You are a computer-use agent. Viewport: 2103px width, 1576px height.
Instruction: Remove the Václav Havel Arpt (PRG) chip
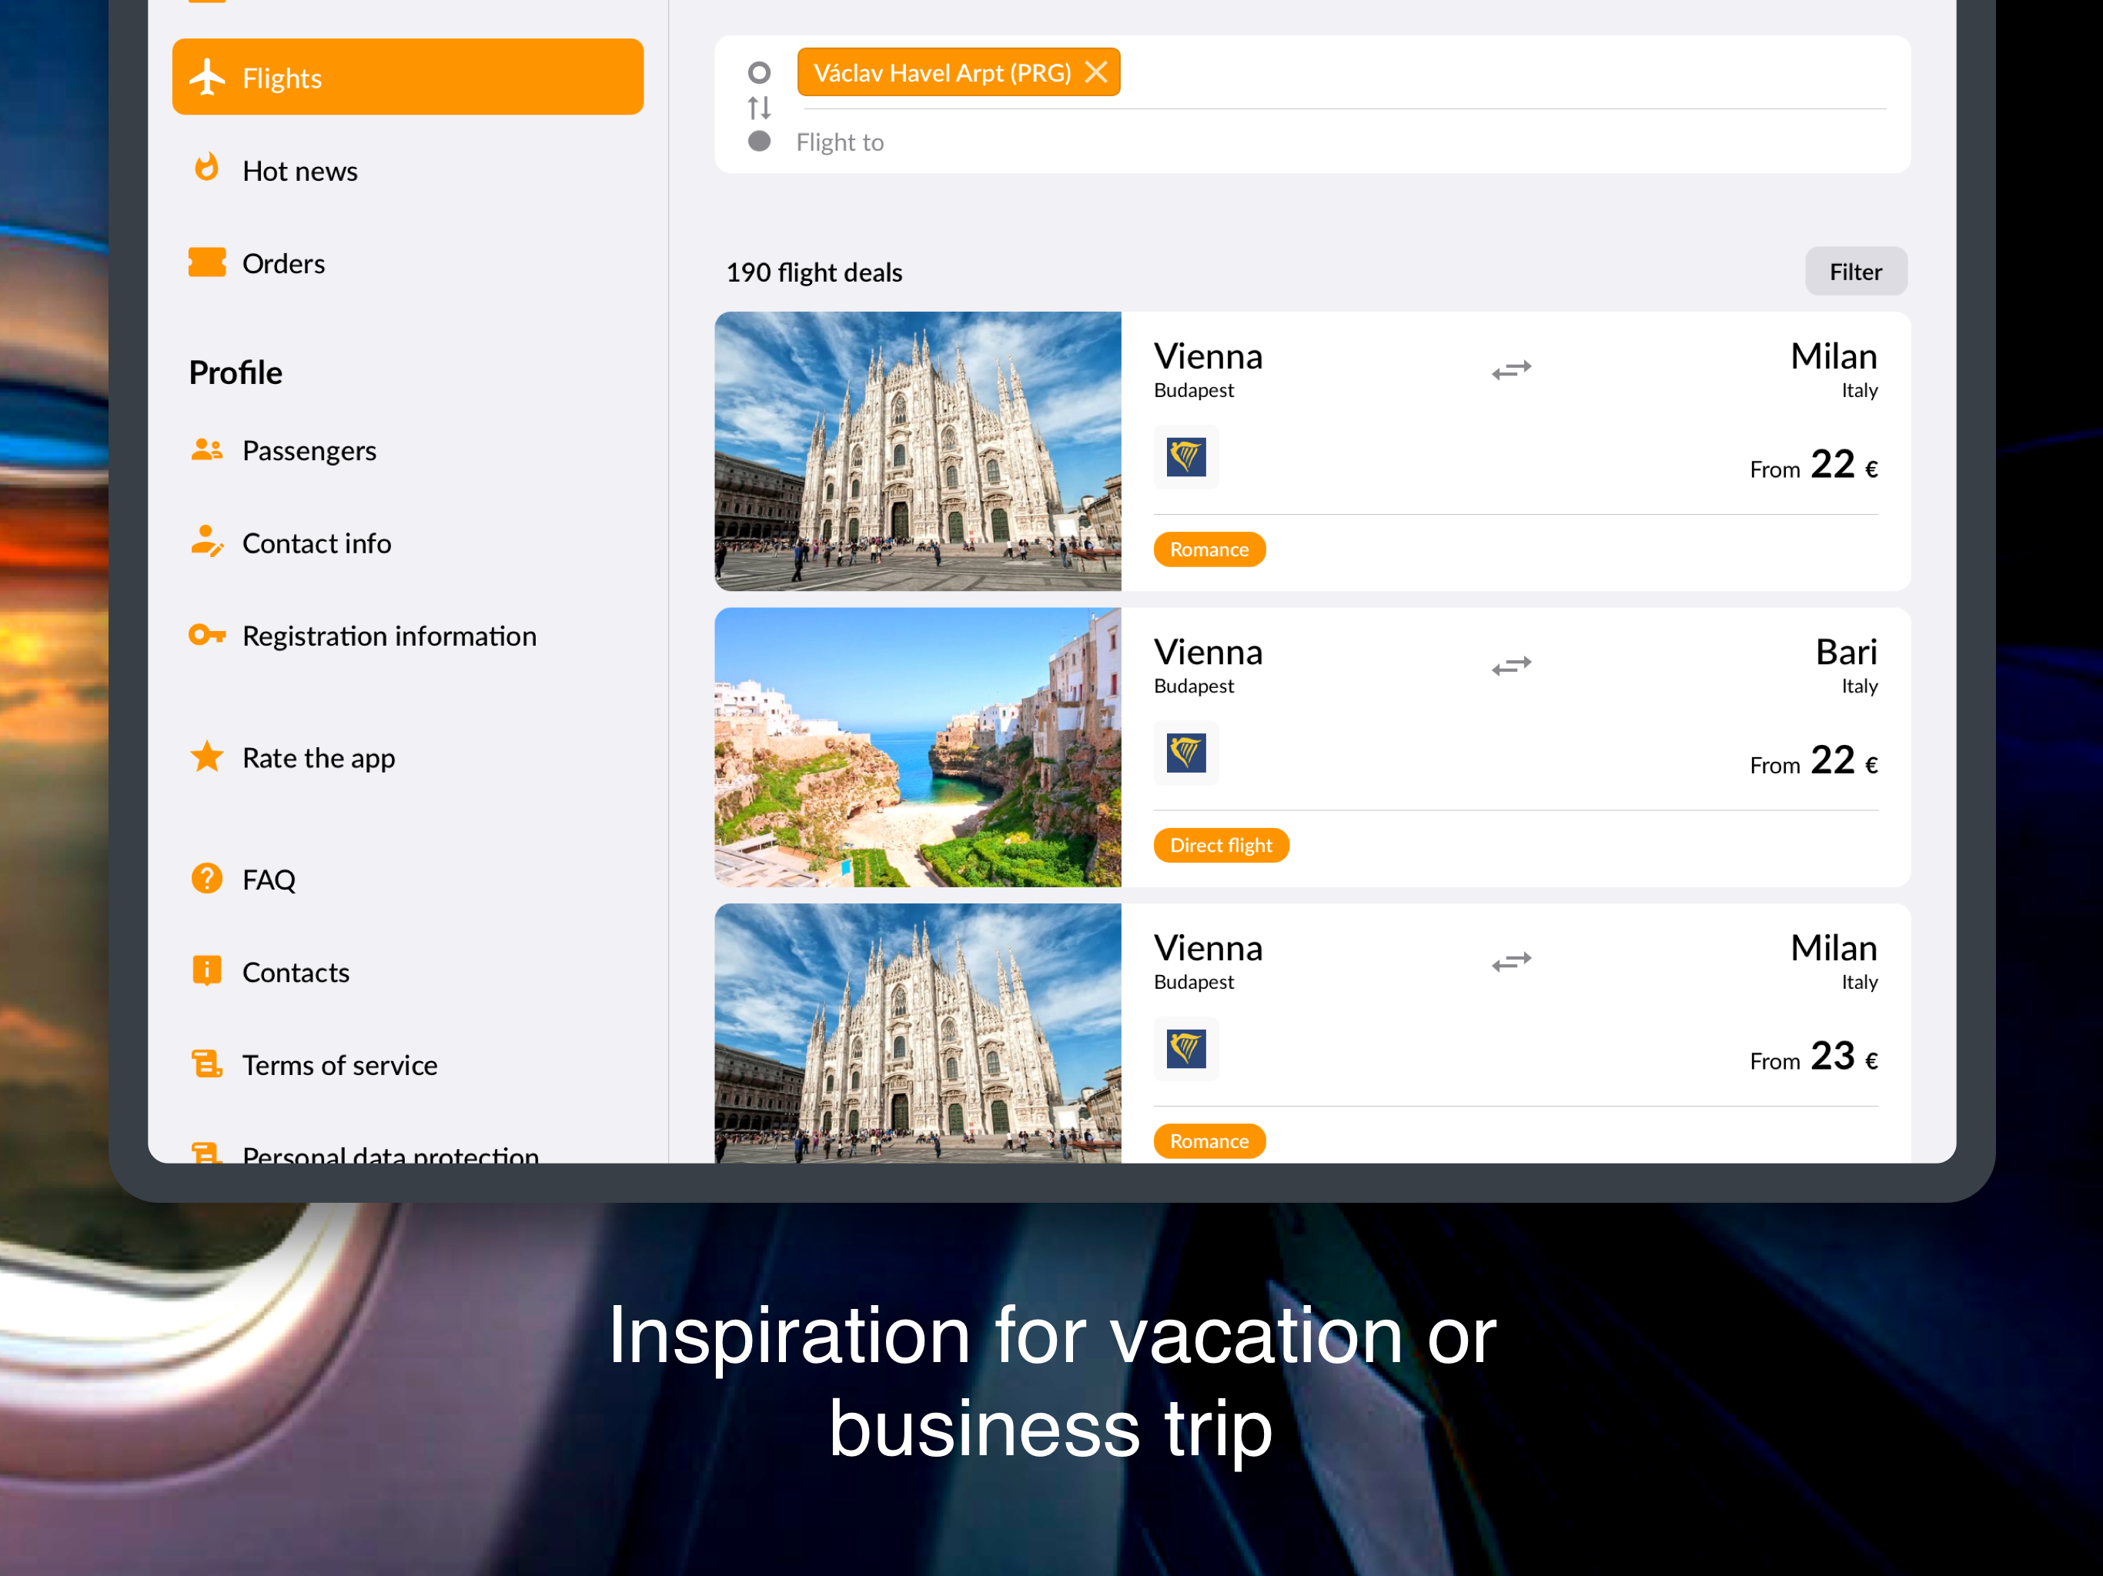point(1095,72)
